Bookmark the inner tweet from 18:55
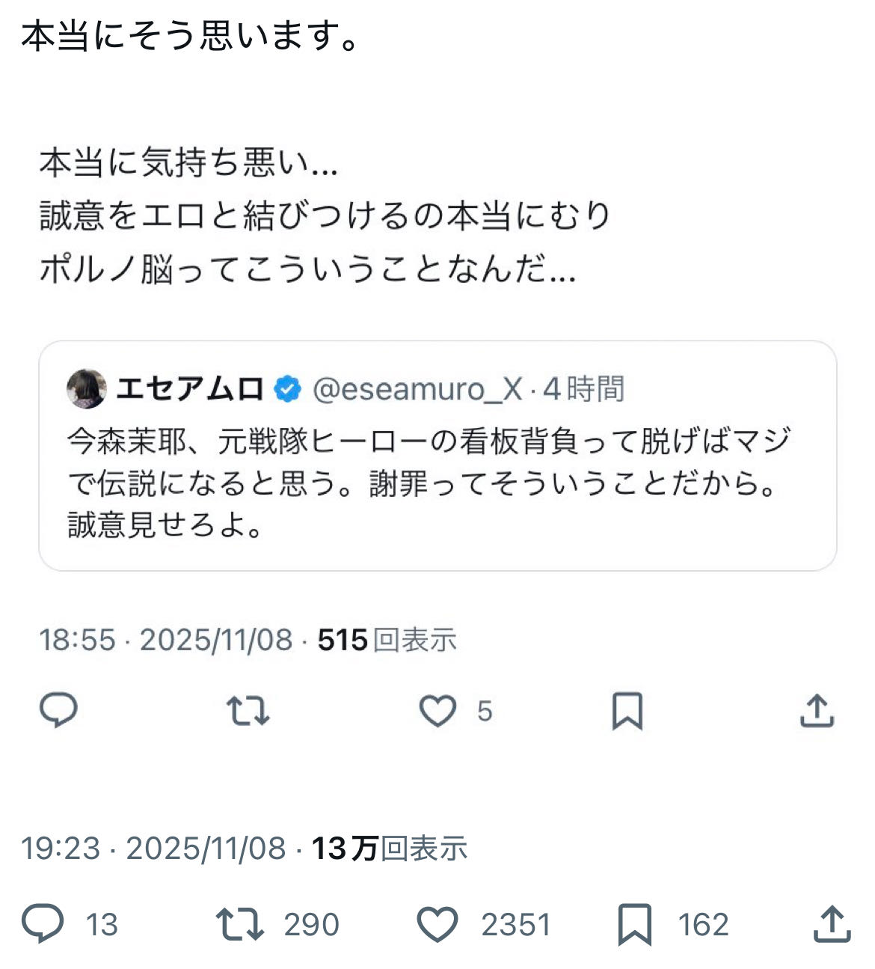Viewport: 875px width, 969px height. 627,710
